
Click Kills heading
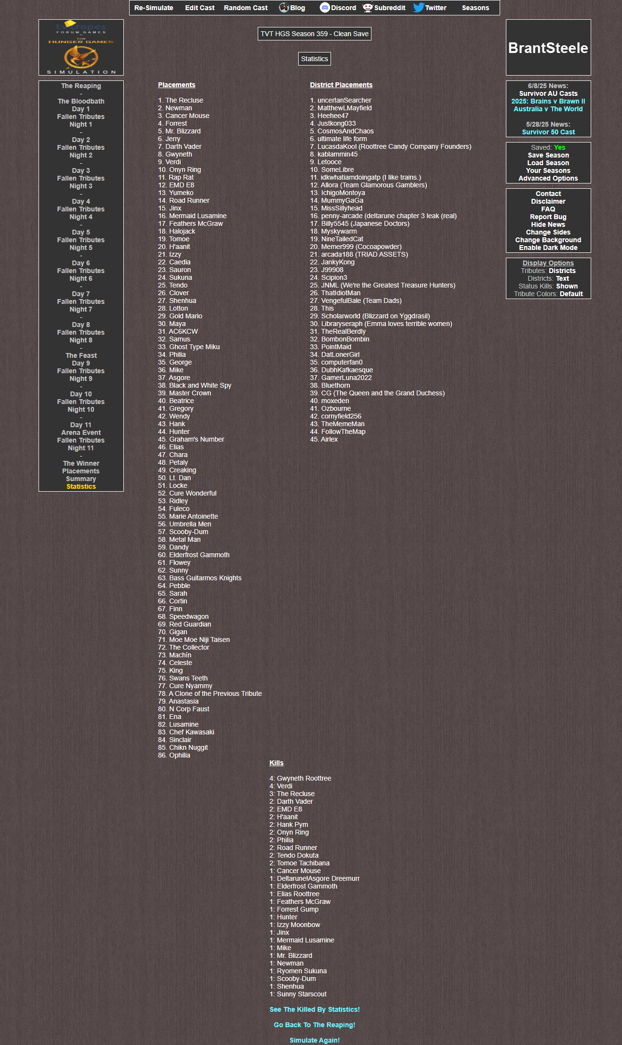(x=277, y=763)
